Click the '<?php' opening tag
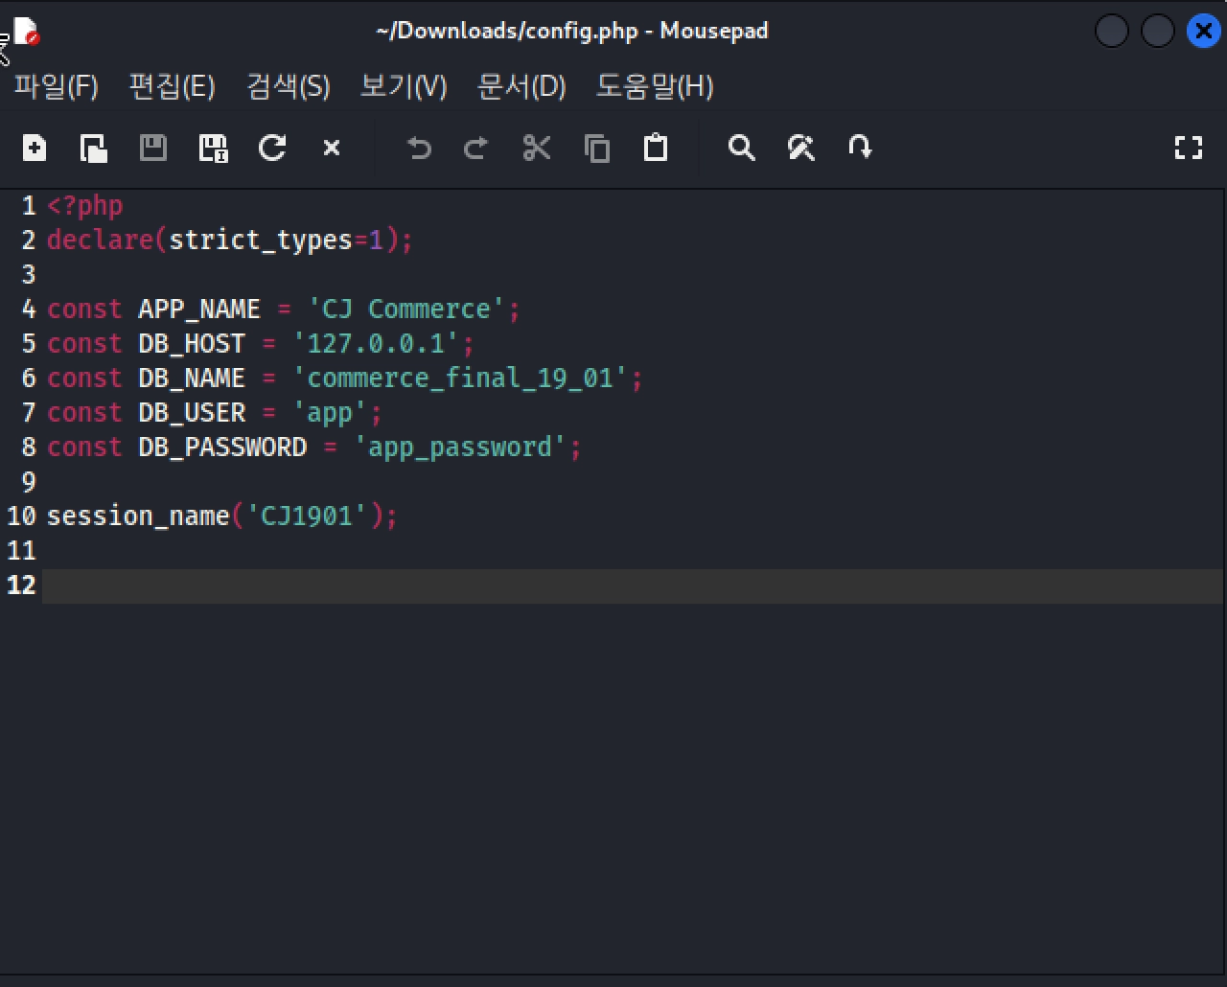Viewport: 1227px width, 987px height. click(x=85, y=206)
